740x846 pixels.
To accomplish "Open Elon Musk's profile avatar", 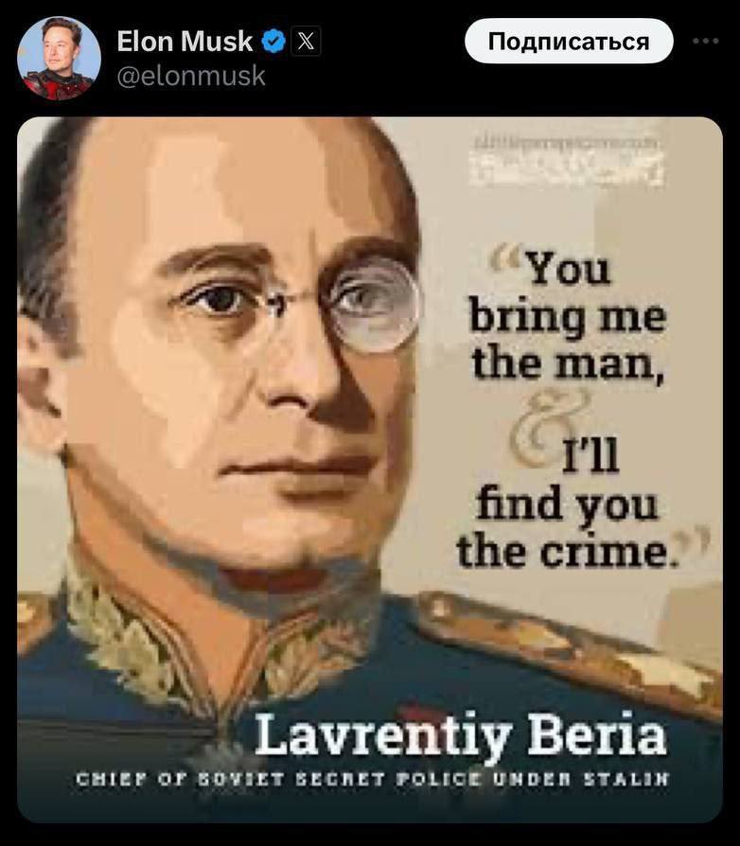I will coord(59,59).
